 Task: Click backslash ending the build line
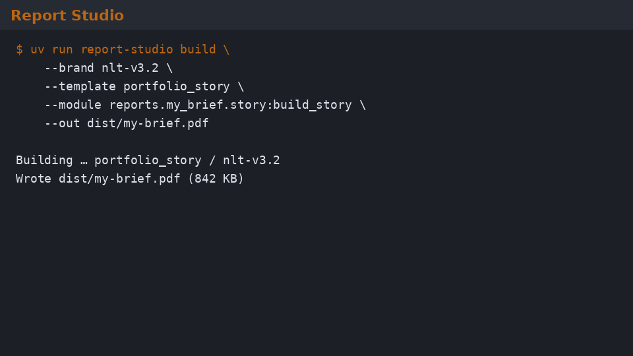(226, 49)
